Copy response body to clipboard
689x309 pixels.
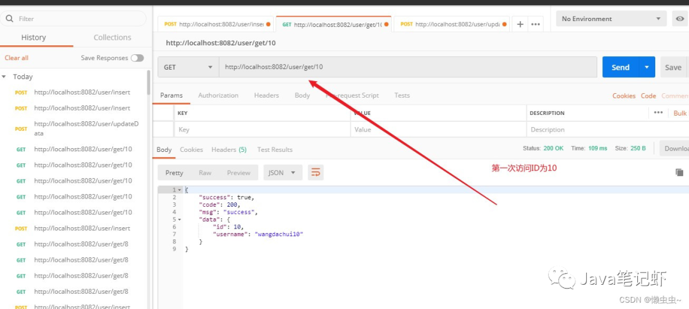click(x=679, y=172)
